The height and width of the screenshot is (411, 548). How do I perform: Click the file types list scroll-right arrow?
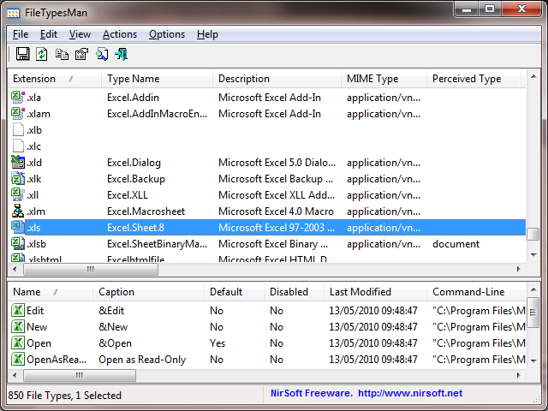coord(519,269)
